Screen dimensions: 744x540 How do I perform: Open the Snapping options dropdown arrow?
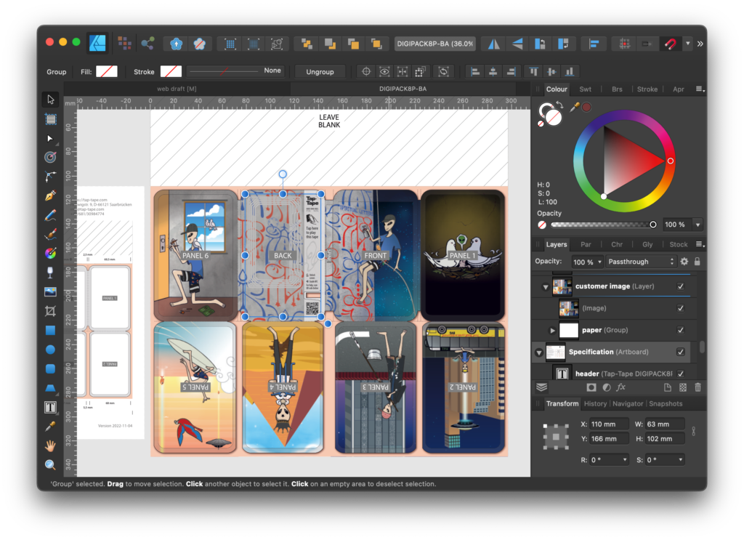click(687, 44)
